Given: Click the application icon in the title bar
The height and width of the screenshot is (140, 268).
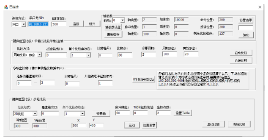Looking at the screenshot, I should [6, 7].
